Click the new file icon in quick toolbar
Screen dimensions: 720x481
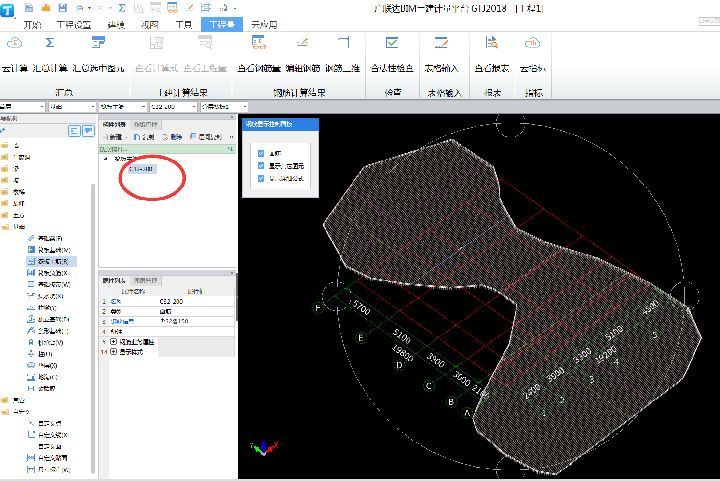click(29, 8)
